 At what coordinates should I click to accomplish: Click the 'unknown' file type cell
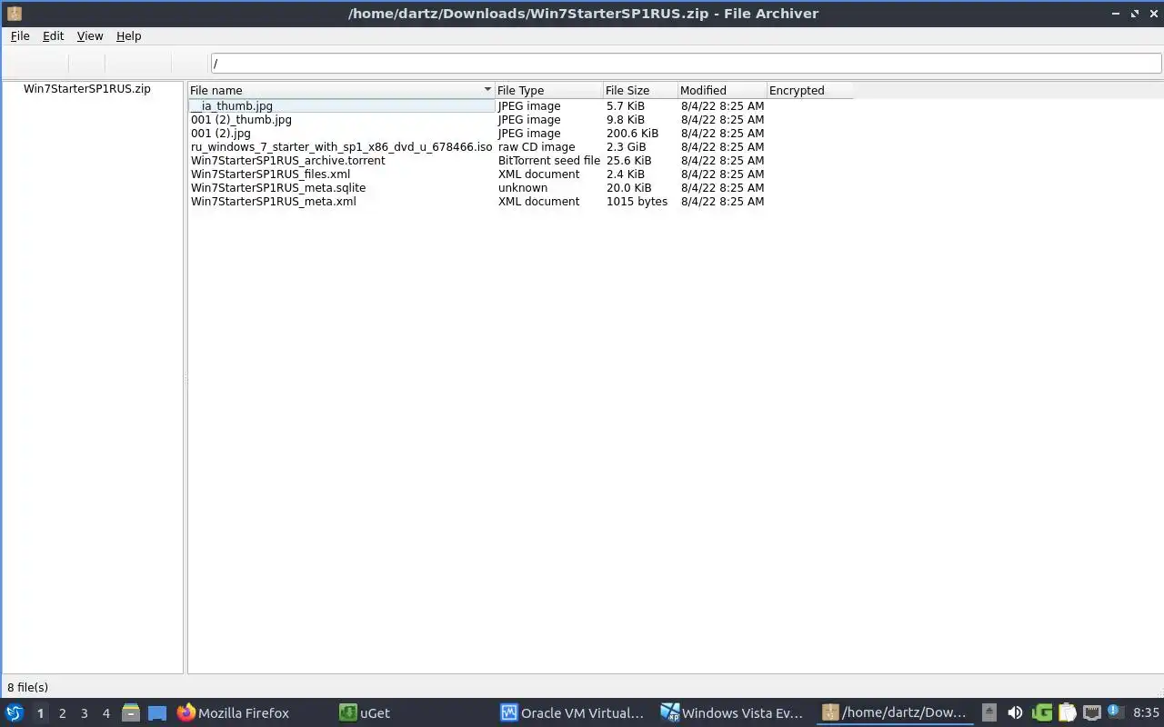[x=523, y=188]
